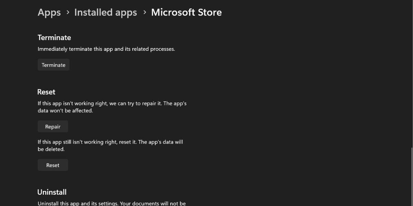This screenshot has height=206, width=413.
Task: Click the Reset button to reset app
Action: [53, 165]
